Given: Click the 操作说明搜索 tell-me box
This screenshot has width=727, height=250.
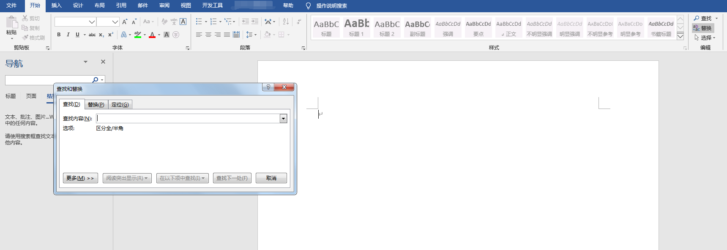Looking at the screenshot, I should click(x=332, y=6).
